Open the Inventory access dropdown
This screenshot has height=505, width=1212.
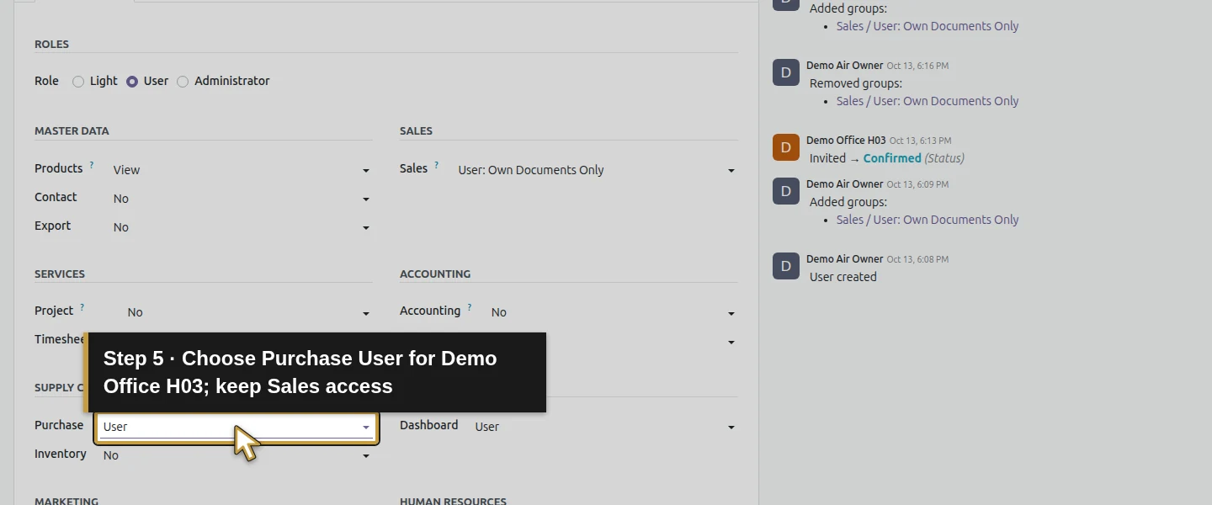point(237,455)
